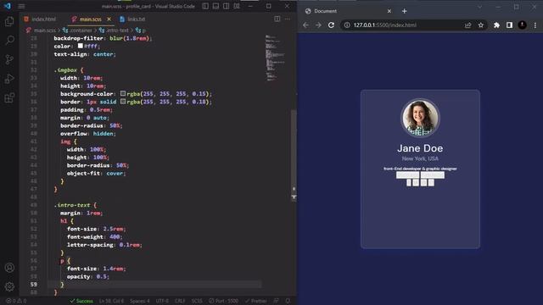This screenshot has height=305, width=543.
Task: Open the Accounts menu in VS Code
Action: (9, 268)
